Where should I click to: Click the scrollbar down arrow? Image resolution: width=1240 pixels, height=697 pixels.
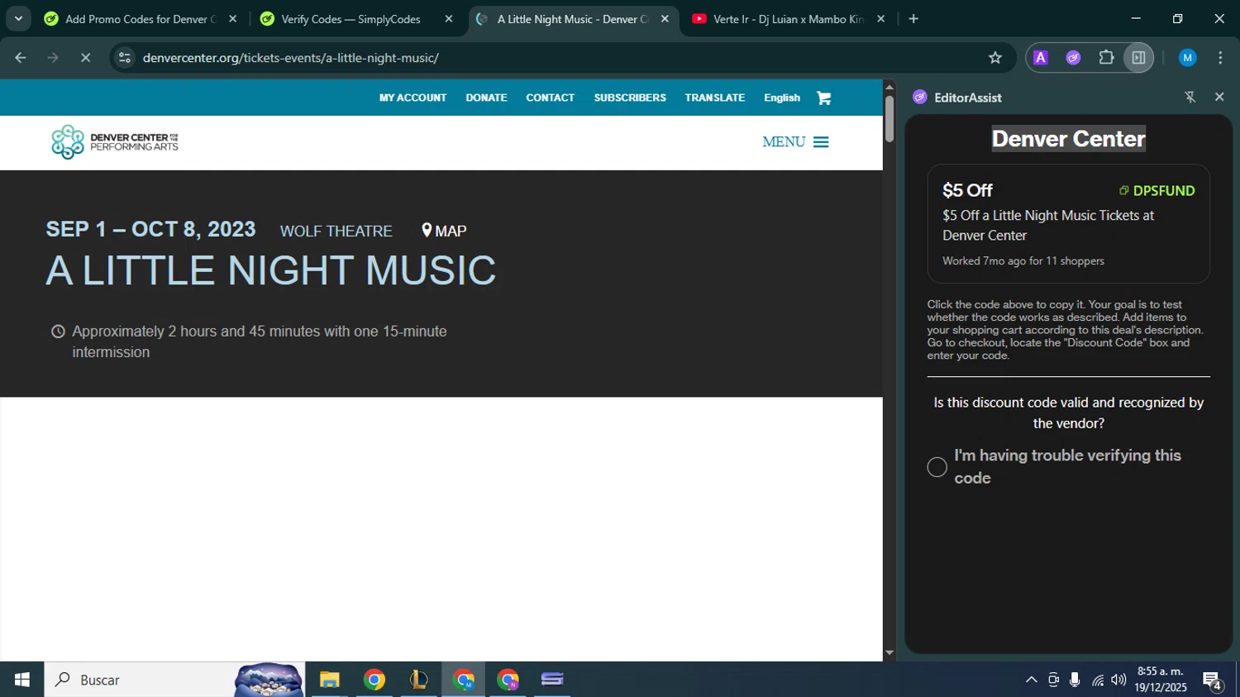pos(889,653)
